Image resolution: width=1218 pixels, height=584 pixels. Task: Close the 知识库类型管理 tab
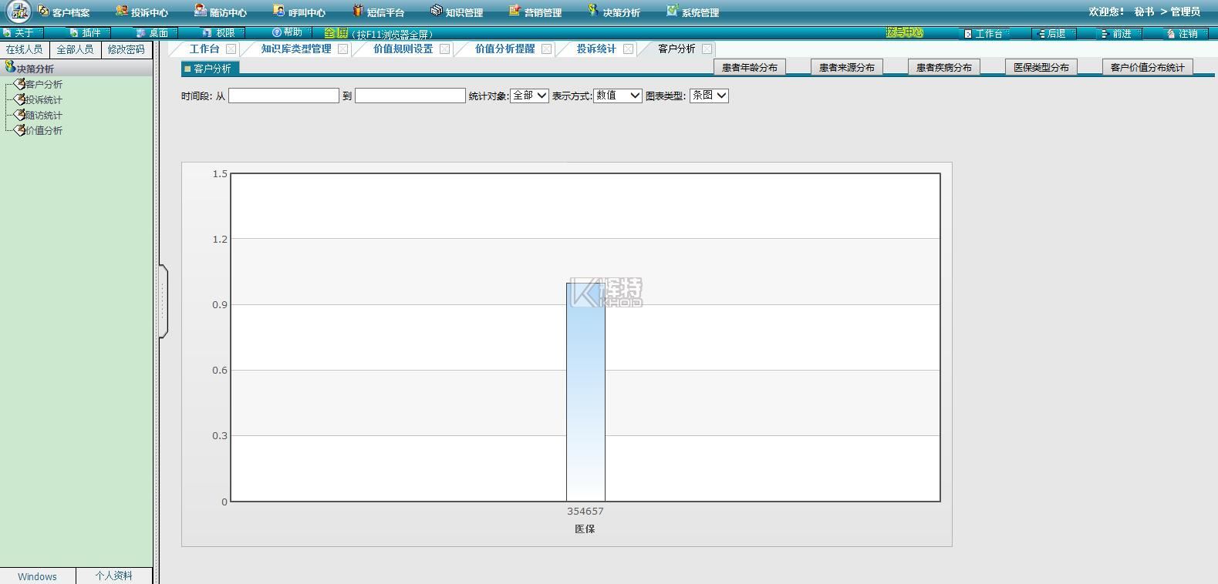pyautogui.click(x=343, y=49)
